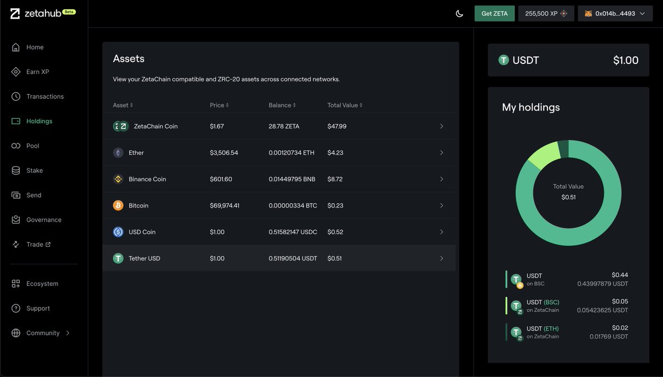Click the Binance Coin asset icon

pos(118,179)
